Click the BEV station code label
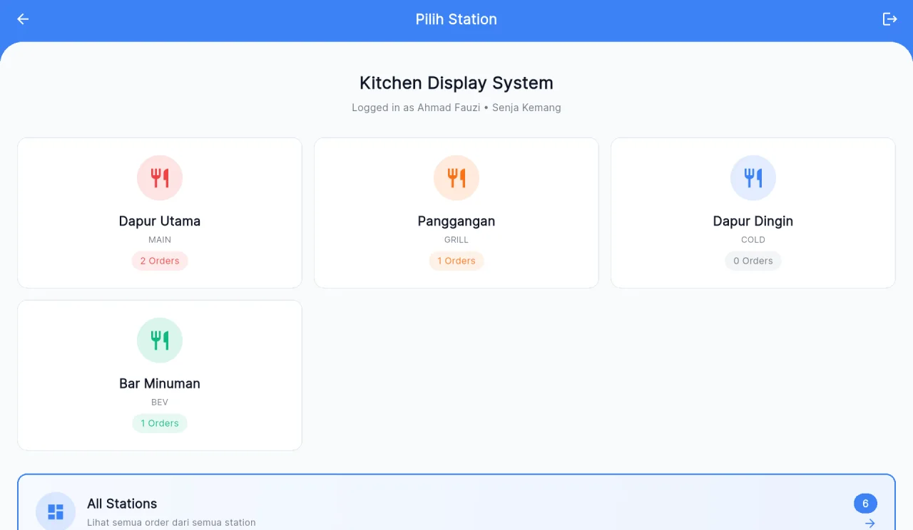Viewport: 913px width, 530px height. click(160, 402)
